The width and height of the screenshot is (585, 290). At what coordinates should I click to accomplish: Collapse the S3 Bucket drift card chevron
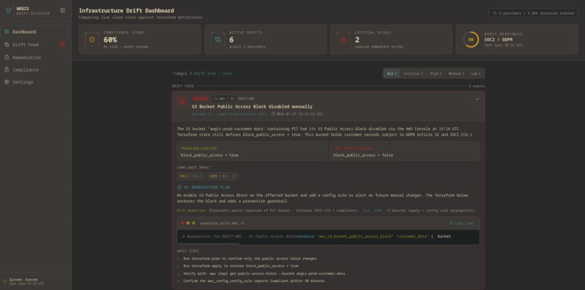tap(477, 100)
